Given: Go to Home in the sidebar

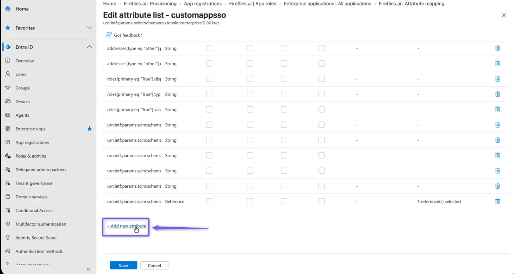Looking at the screenshot, I should click(22, 9).
